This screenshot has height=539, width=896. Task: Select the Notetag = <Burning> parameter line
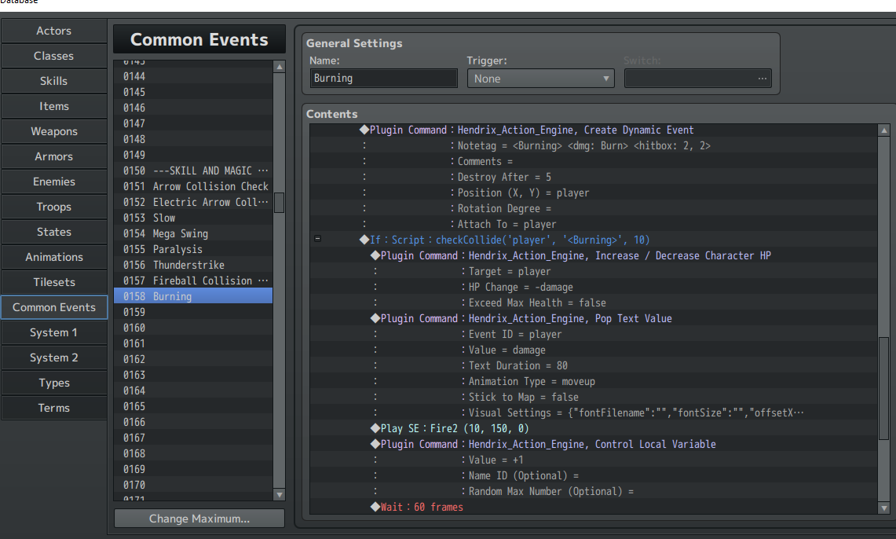click(x=593, y=146)
